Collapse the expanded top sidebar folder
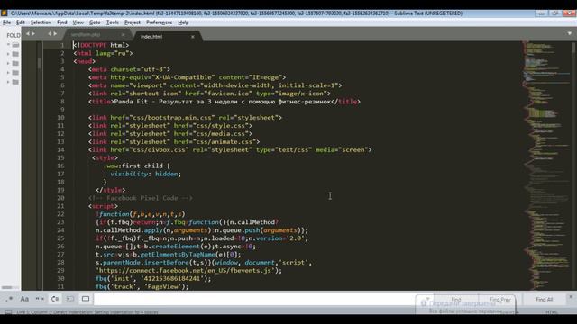Image resolution: width=577 pixels, height=324 pixels. [8, 45]
